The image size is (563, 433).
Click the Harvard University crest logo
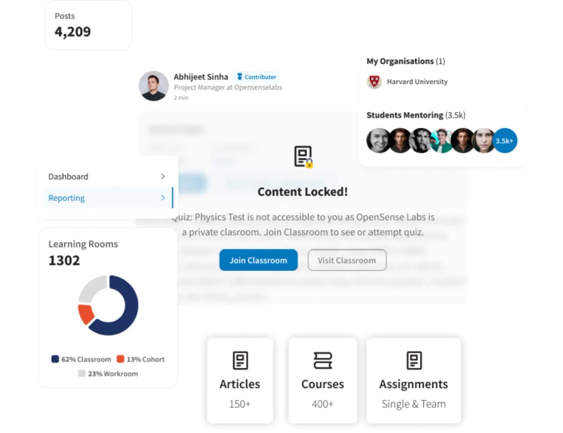pos(374,81)
